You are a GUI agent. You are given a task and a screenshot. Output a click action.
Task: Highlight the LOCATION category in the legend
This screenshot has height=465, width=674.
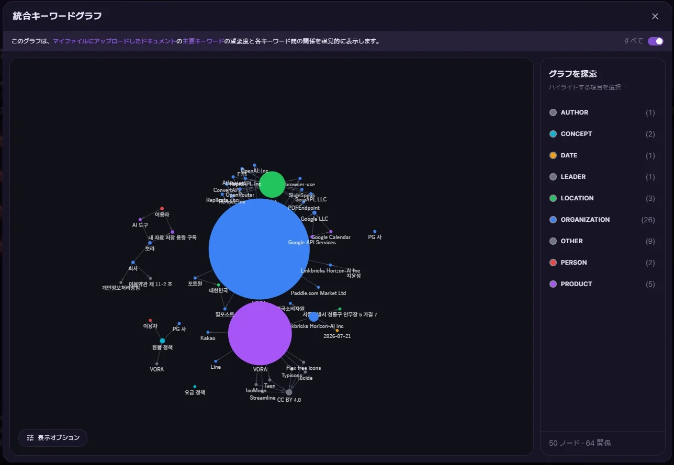(x=602, y=198)
